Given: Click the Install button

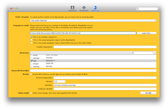Looking at the screenshot, I should [x=148, y=93].
